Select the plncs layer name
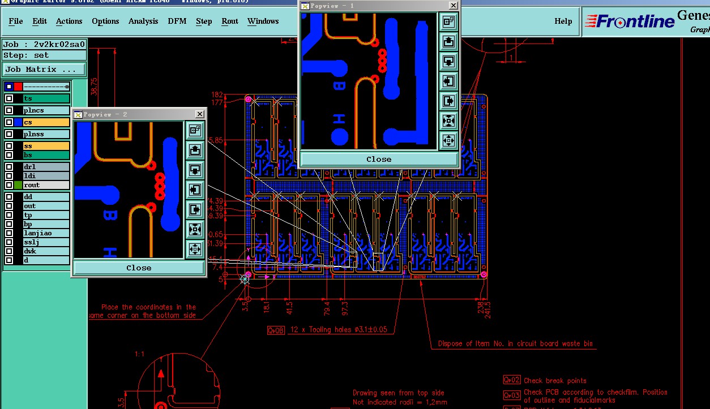The image size is (710, 409). pyautogui.click(x=46, y=110)
